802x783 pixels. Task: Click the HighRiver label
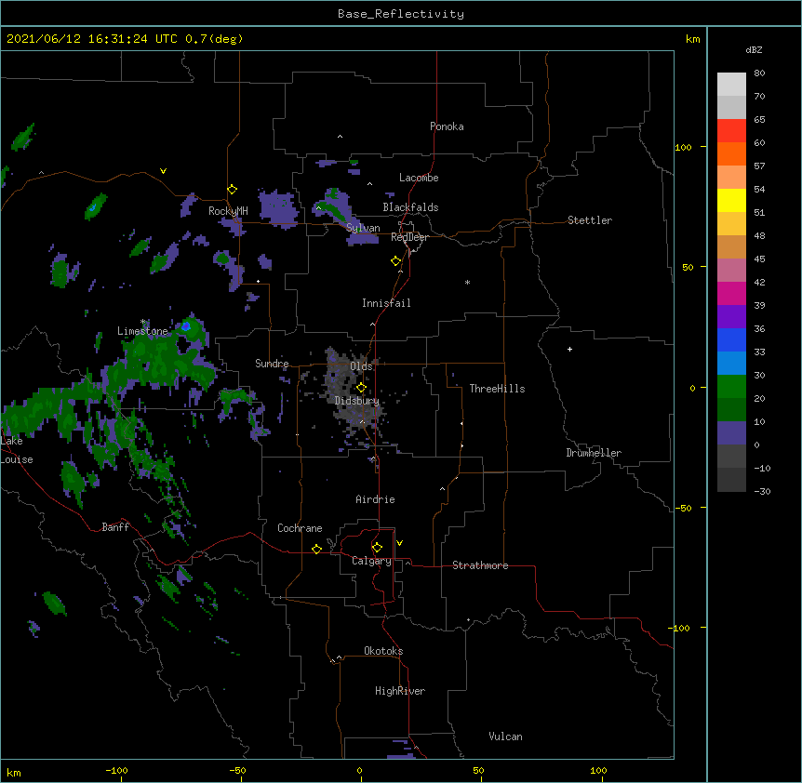[400, 691]
